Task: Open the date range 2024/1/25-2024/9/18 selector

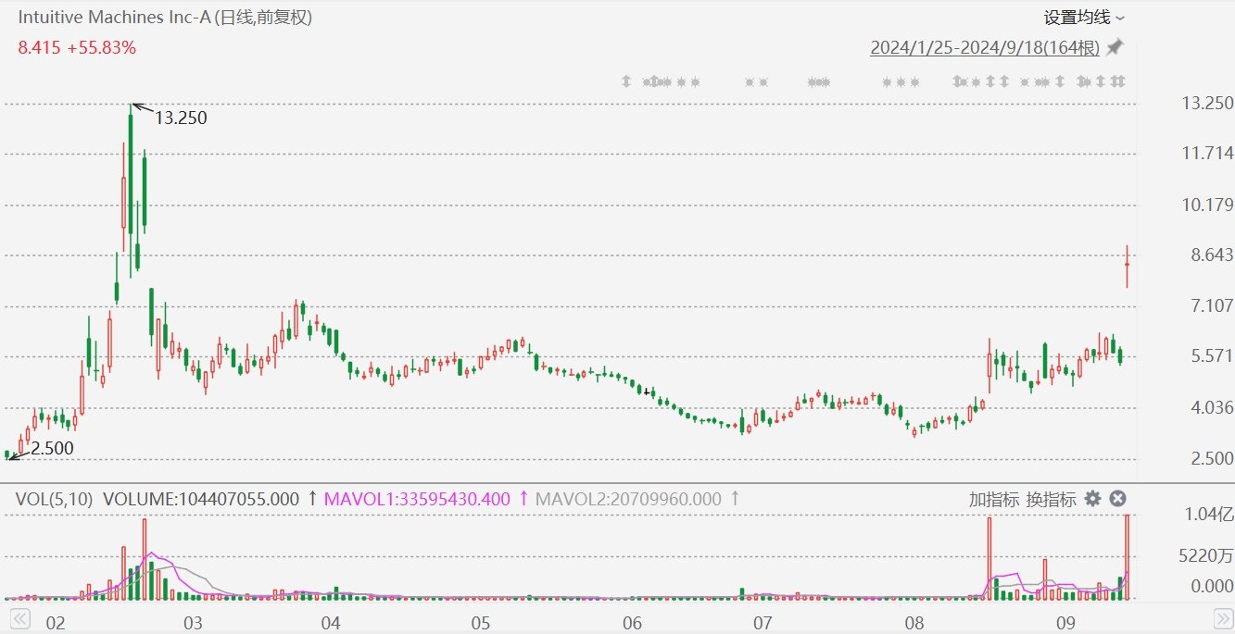Action: pyautogui.click(x=985, y=48)
